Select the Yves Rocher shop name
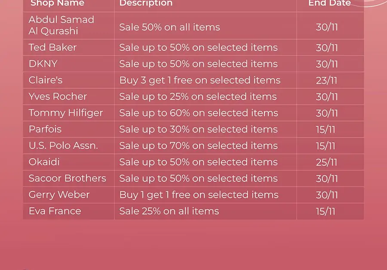 (58, 96)
